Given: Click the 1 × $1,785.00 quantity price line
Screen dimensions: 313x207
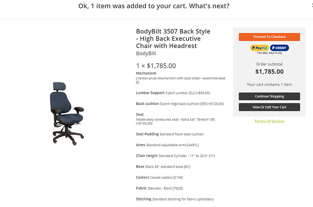Looking at the screenshot, I should click(x=156, y=66).
